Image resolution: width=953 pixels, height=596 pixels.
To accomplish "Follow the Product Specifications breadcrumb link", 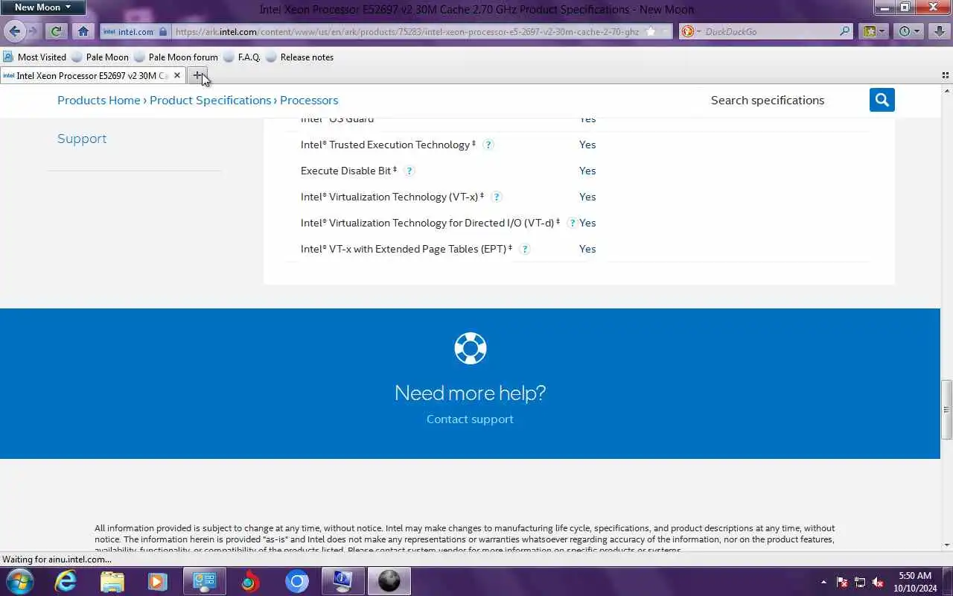I will (x=210, y=100).
